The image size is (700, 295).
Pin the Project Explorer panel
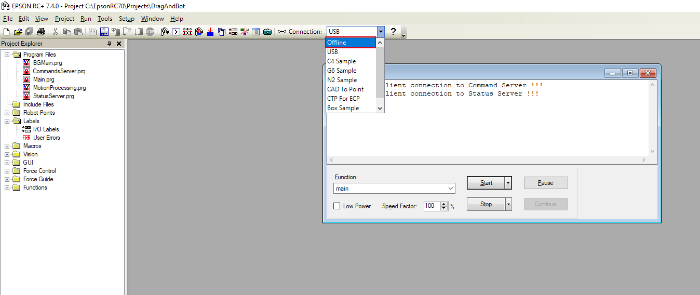point(109,44)
